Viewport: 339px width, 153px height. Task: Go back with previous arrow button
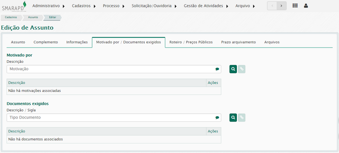click(272, 6)
